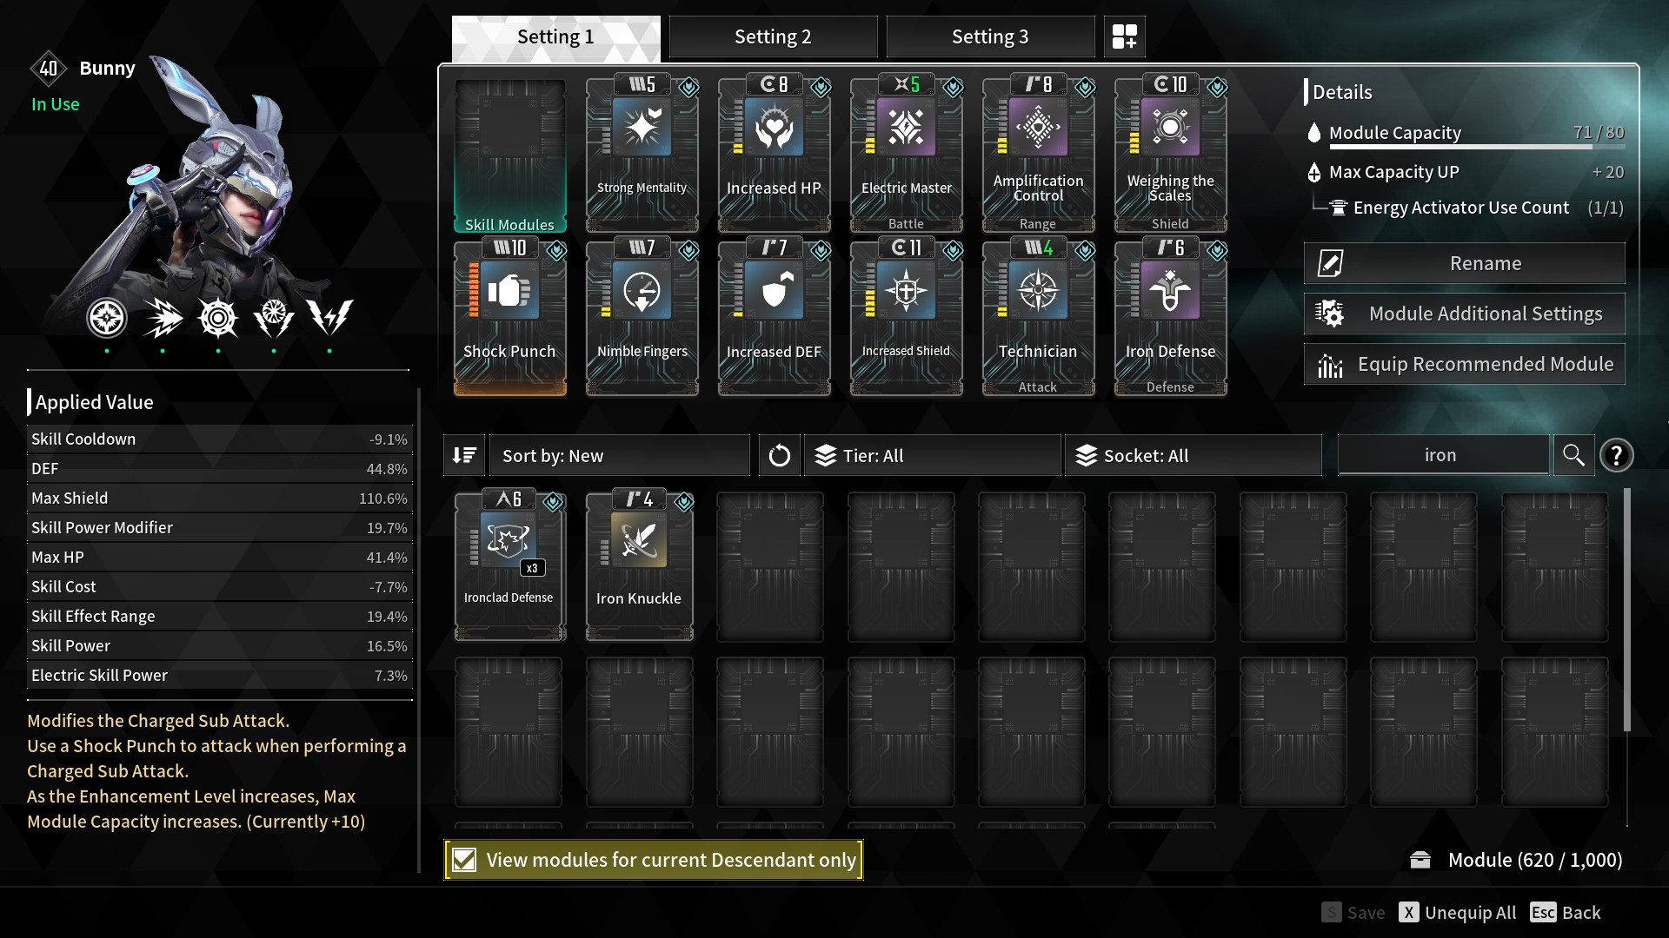Select the Shock Punch module

[x=509, y=319]
